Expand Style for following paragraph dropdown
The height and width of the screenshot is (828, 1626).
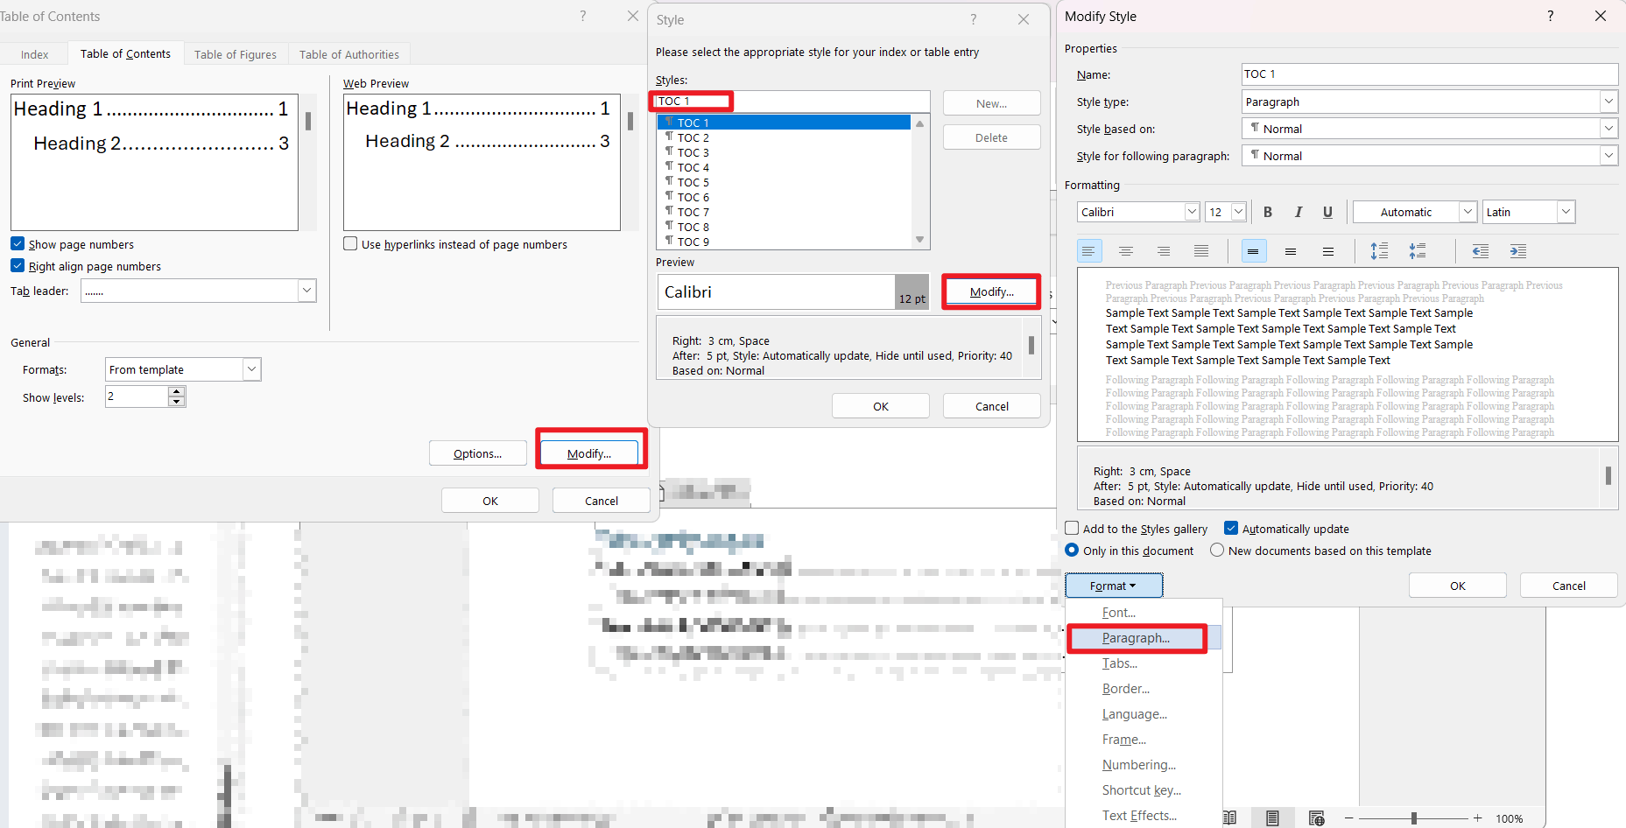1608,156
